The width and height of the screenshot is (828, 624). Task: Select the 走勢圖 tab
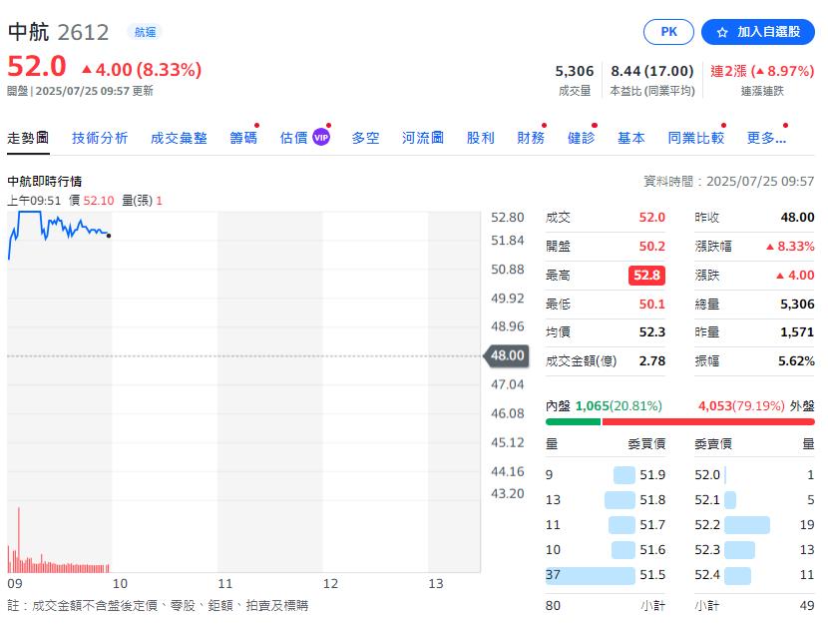click(x=28, y=138)
